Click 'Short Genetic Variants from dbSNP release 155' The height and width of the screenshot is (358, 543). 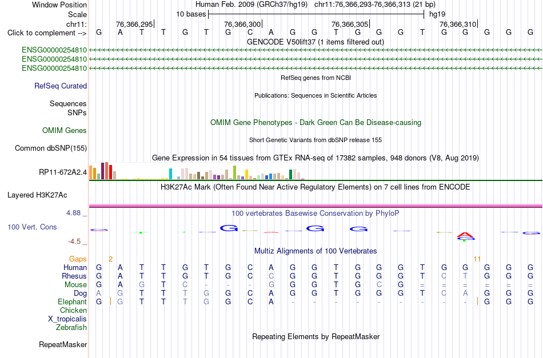[x=316, y=140]
